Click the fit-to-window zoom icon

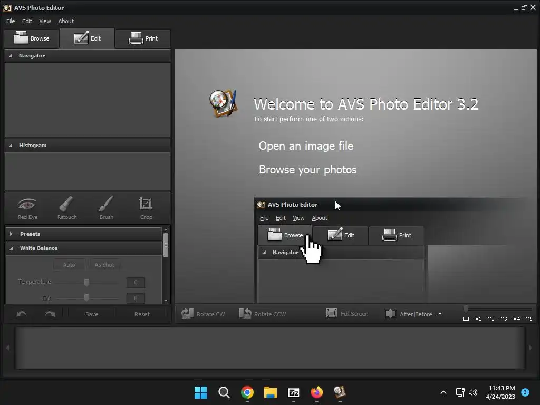(x=466, y=319)
